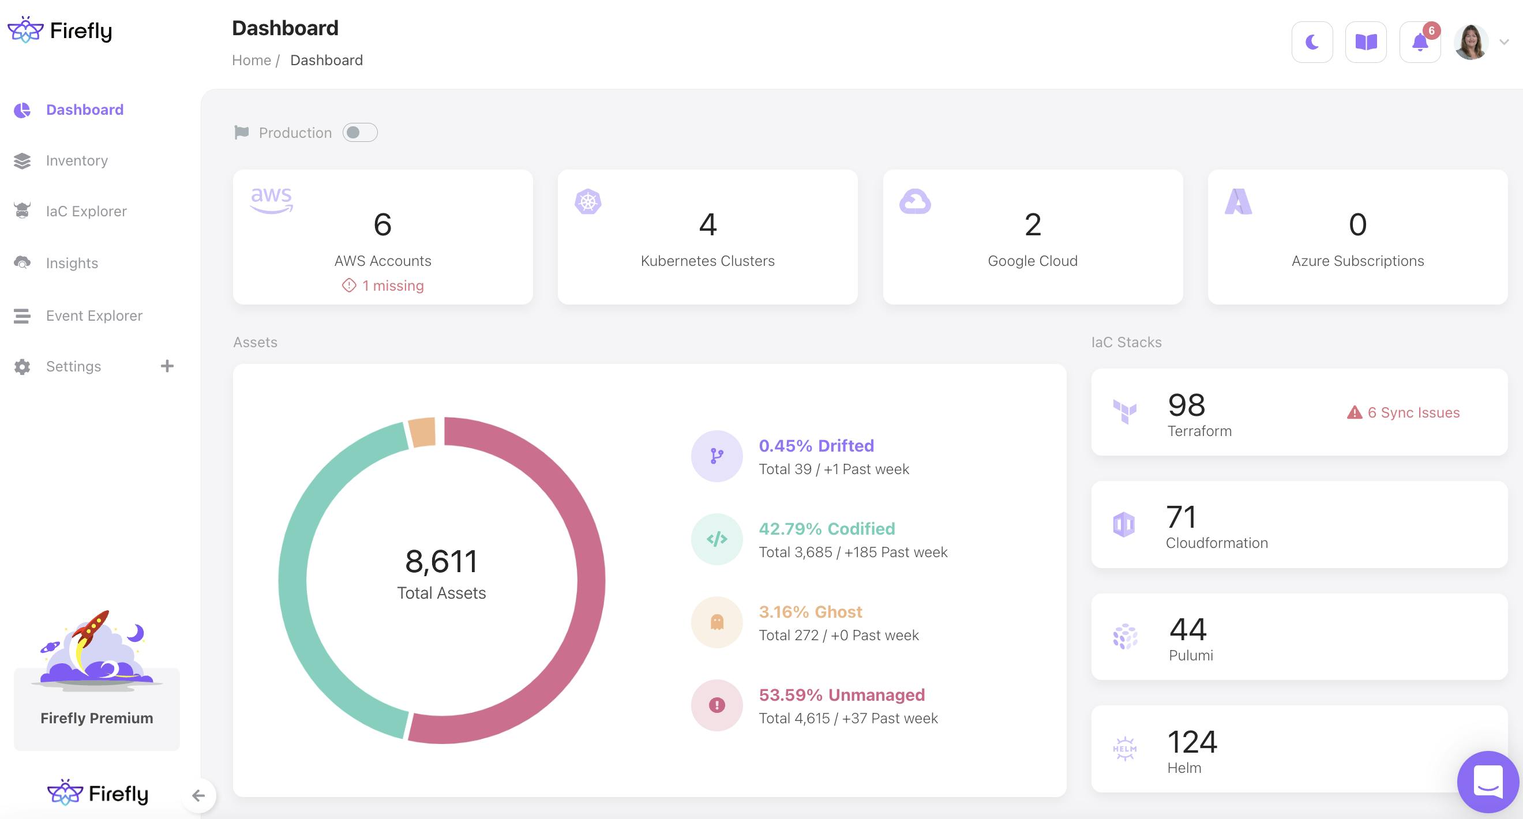Screen dimensions: 1523x819
Task: Open the Inventory section
Action: coord(77,160)
